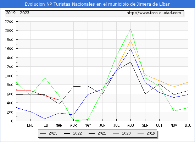The image size is (195, 142).
Task: Click the green 2020 legend swatch
Action: (116, 133)
